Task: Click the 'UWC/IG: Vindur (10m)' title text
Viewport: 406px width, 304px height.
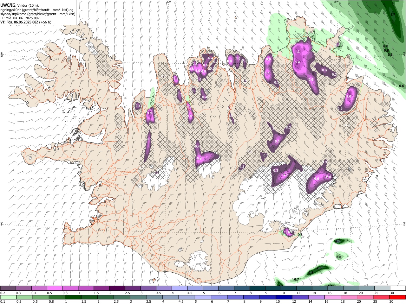Action: 20,5
